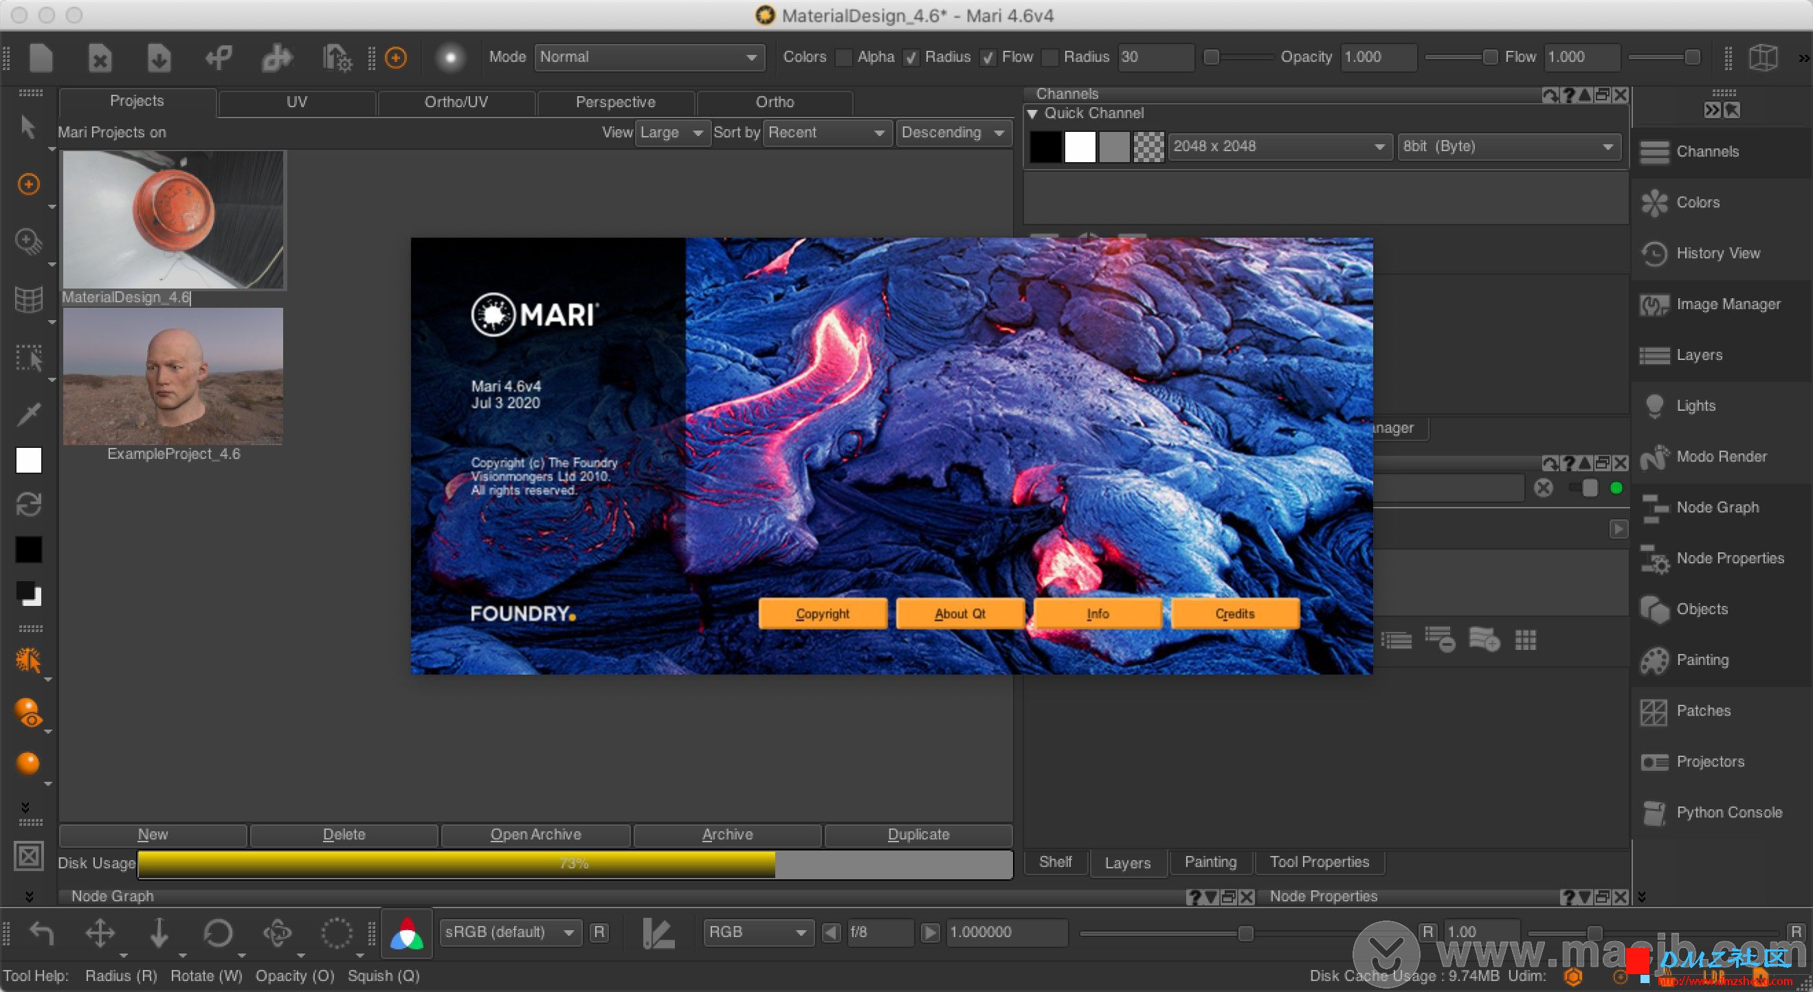The image size is (1813, 992).
Task: Click the Credits button in splash dialog
Action: tap(1234, 613)
